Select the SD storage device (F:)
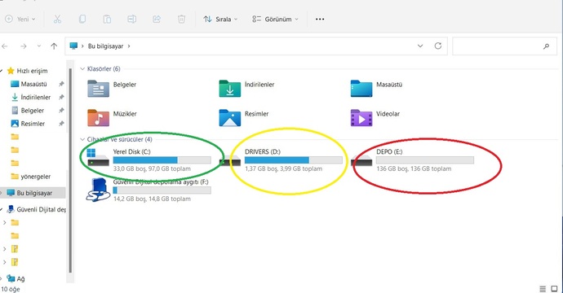Screen dimensions: 563x293 click(x=149, y=190)
